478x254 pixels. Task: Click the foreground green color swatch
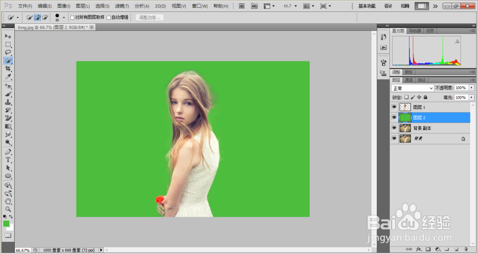pos(6,224)
